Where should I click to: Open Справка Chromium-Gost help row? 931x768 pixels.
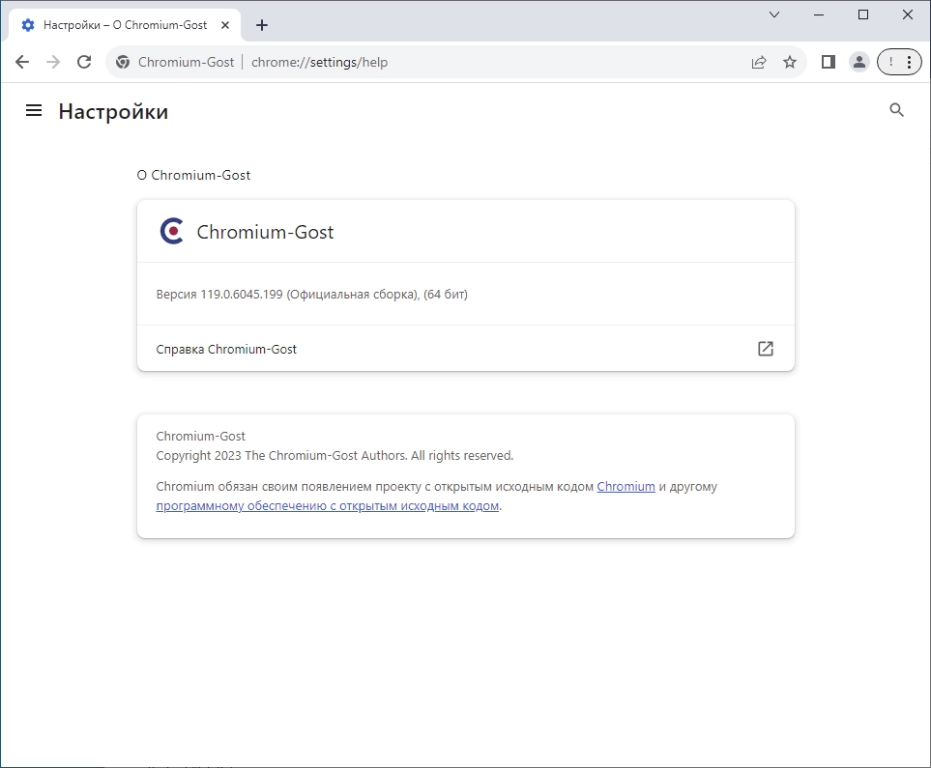pyautogui.click(x=466, y=349)
